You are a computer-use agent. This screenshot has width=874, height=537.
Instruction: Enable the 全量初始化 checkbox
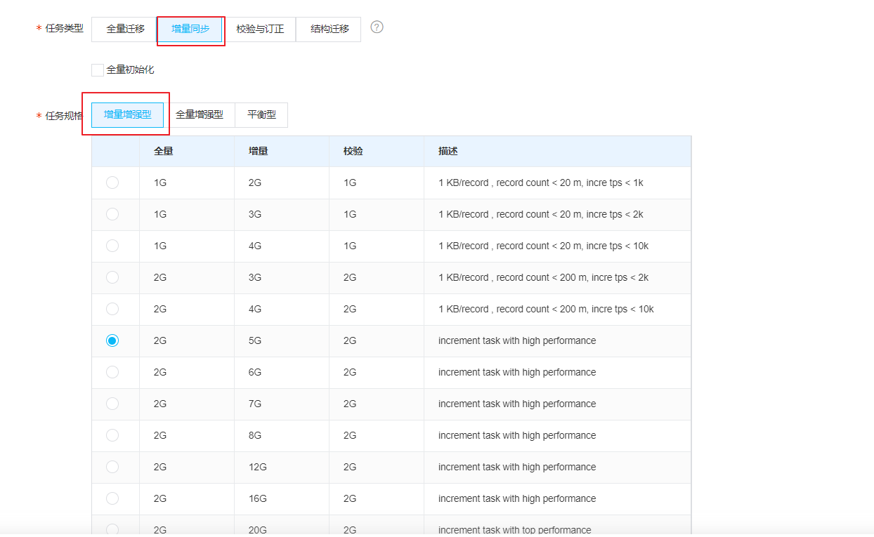(98, 70)
